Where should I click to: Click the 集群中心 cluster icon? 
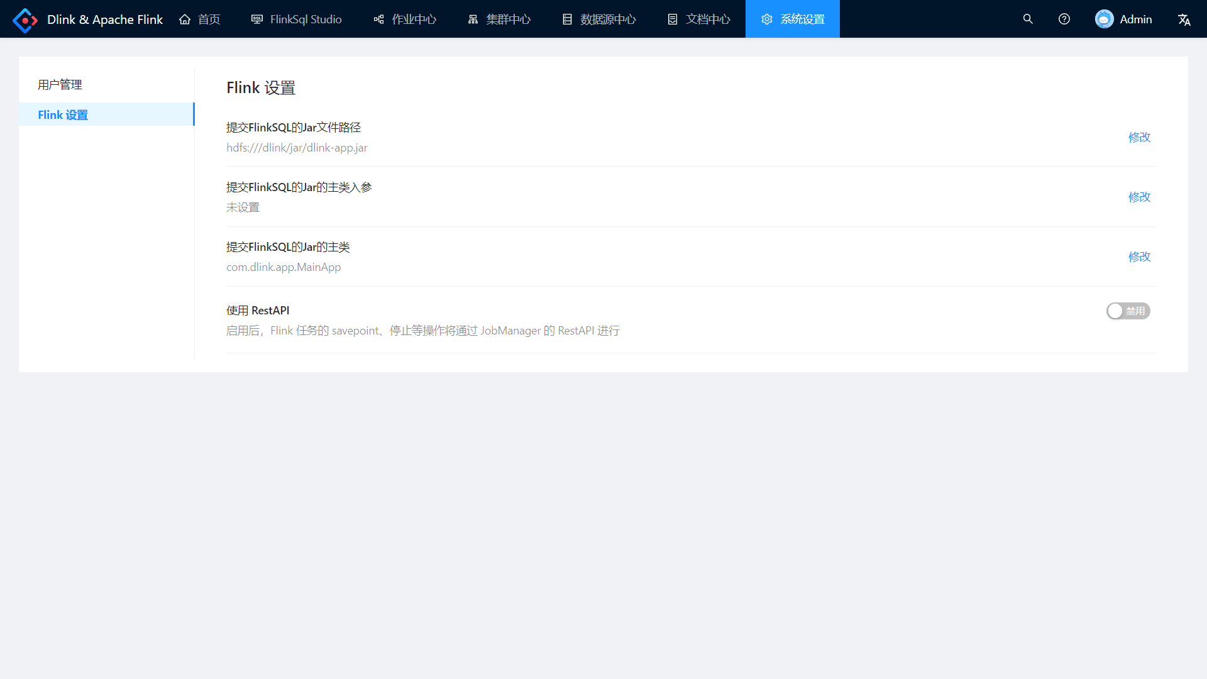point(473,19)
